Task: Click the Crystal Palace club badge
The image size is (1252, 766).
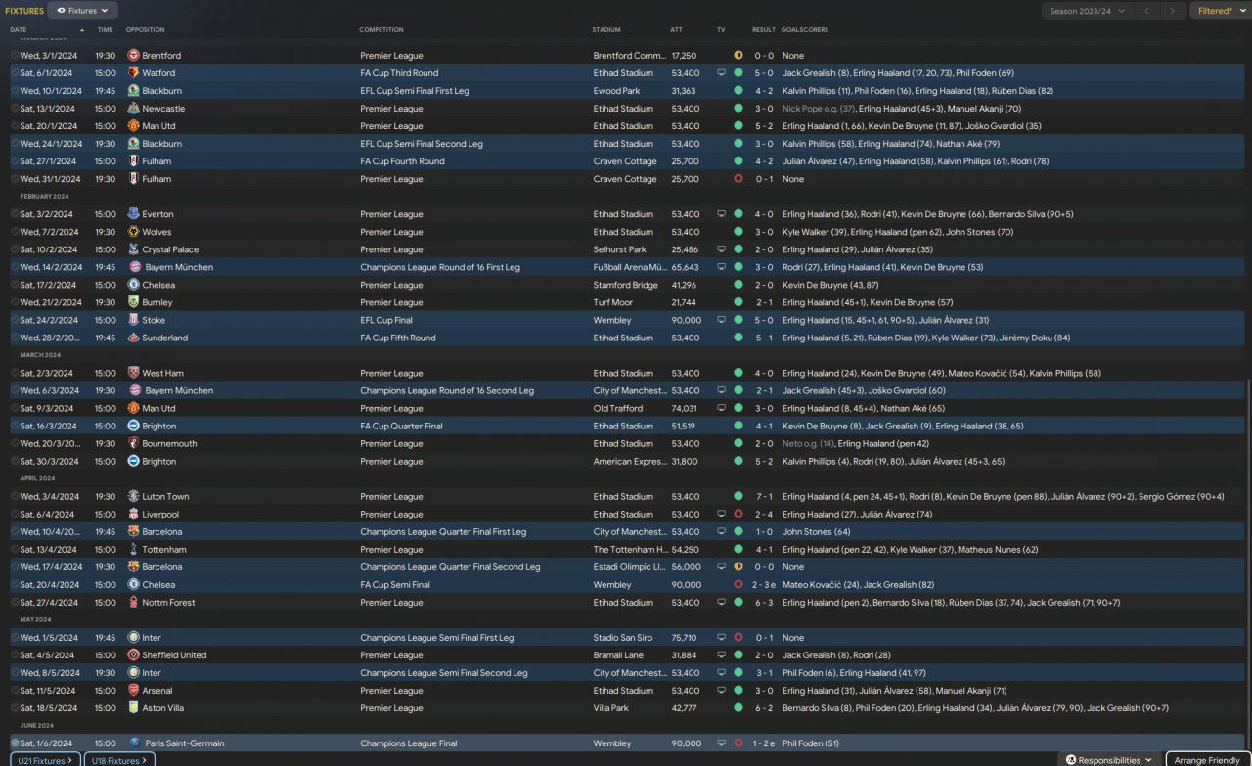Action: [x=133, y=249]
